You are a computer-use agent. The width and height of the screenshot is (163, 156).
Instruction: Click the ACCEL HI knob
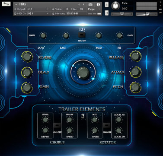(119, 119)
